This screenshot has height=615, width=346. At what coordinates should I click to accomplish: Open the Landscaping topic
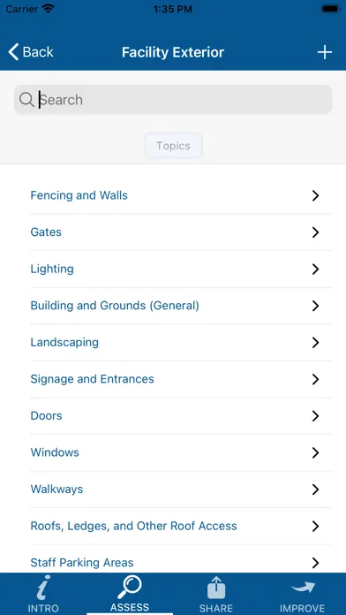pos(181,343)
